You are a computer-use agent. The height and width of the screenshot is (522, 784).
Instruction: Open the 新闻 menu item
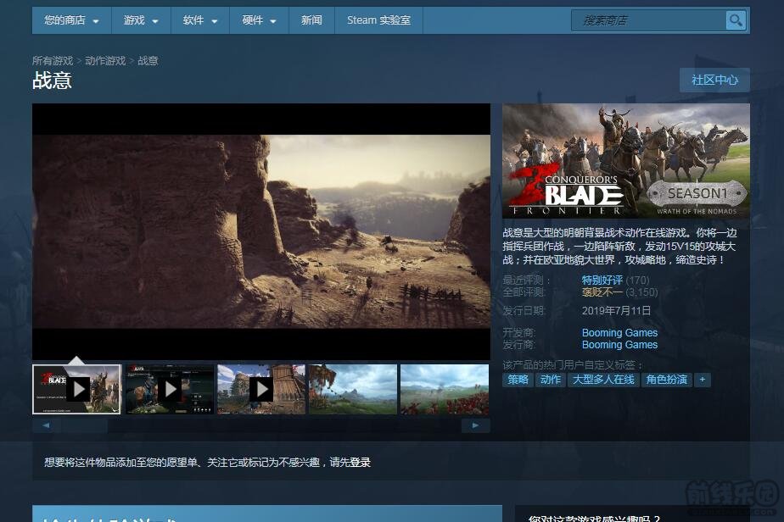coord(311,20)
